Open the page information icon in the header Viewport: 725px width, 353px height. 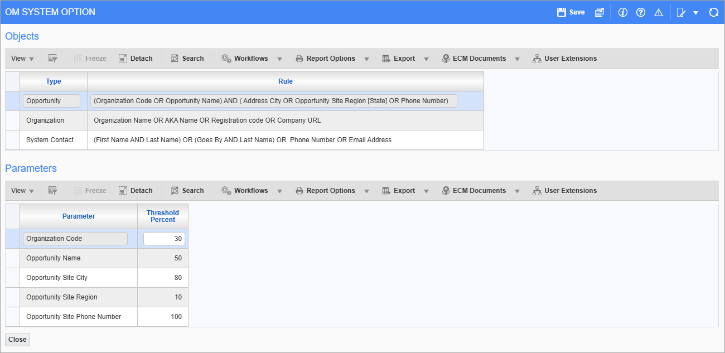pos(623,12)
